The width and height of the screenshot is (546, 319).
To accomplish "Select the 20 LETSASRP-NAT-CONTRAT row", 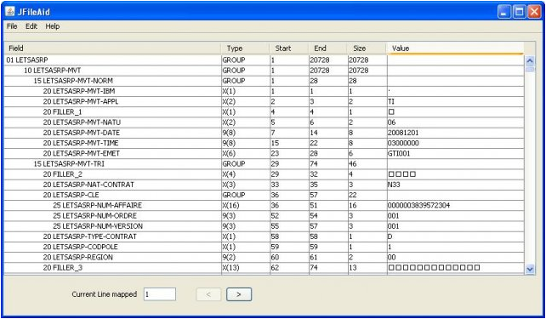I will coord(264,185).
